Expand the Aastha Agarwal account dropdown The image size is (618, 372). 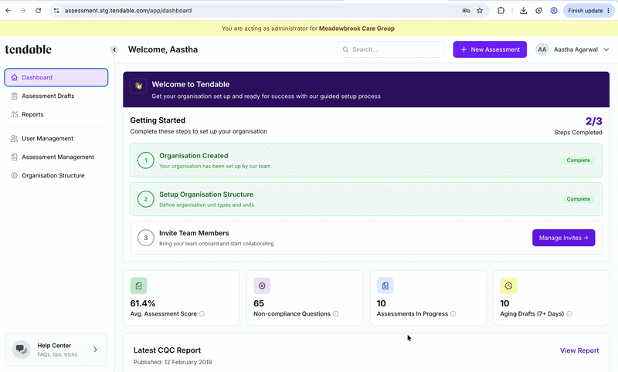pyautogui.click(x=606, y=49)
